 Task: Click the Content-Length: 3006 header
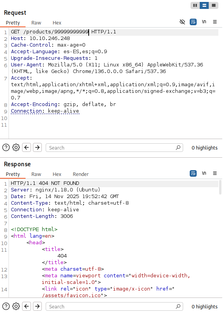click(42, 216)
